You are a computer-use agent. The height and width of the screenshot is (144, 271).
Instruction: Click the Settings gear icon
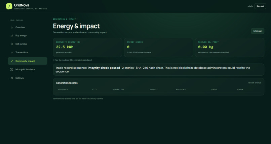[11, 78]
